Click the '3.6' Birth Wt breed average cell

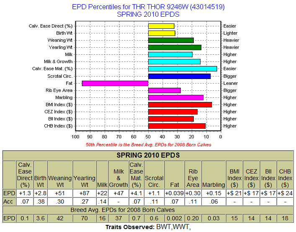40,218
